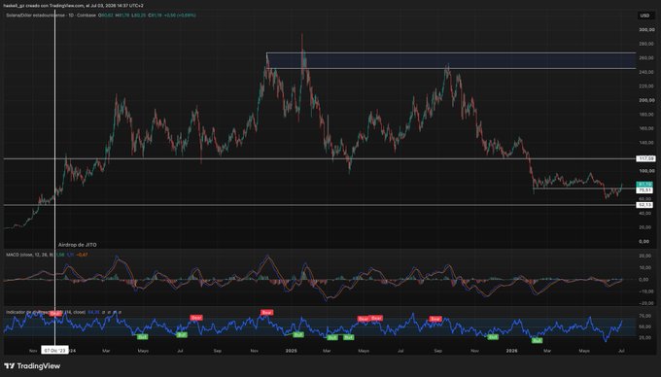
Task: Select the Bull label near December 2025 on RSI
Action: pos(493,337)
